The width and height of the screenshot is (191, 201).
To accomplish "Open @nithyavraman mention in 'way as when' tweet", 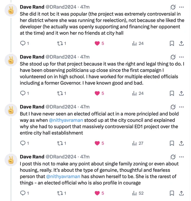I will pyautogui.click(x=66, y=120).
